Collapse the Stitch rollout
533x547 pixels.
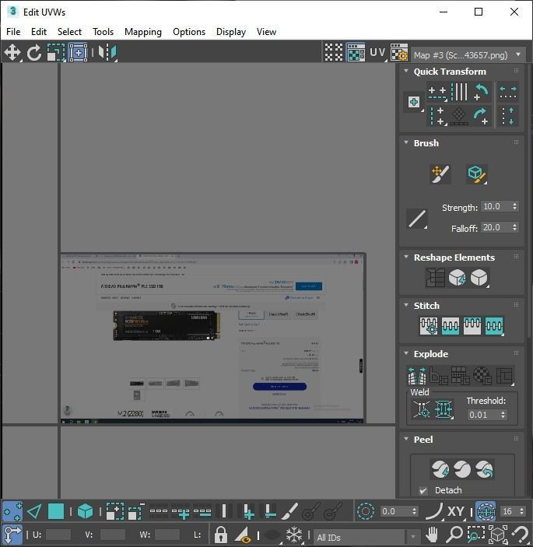click(406, 305)
